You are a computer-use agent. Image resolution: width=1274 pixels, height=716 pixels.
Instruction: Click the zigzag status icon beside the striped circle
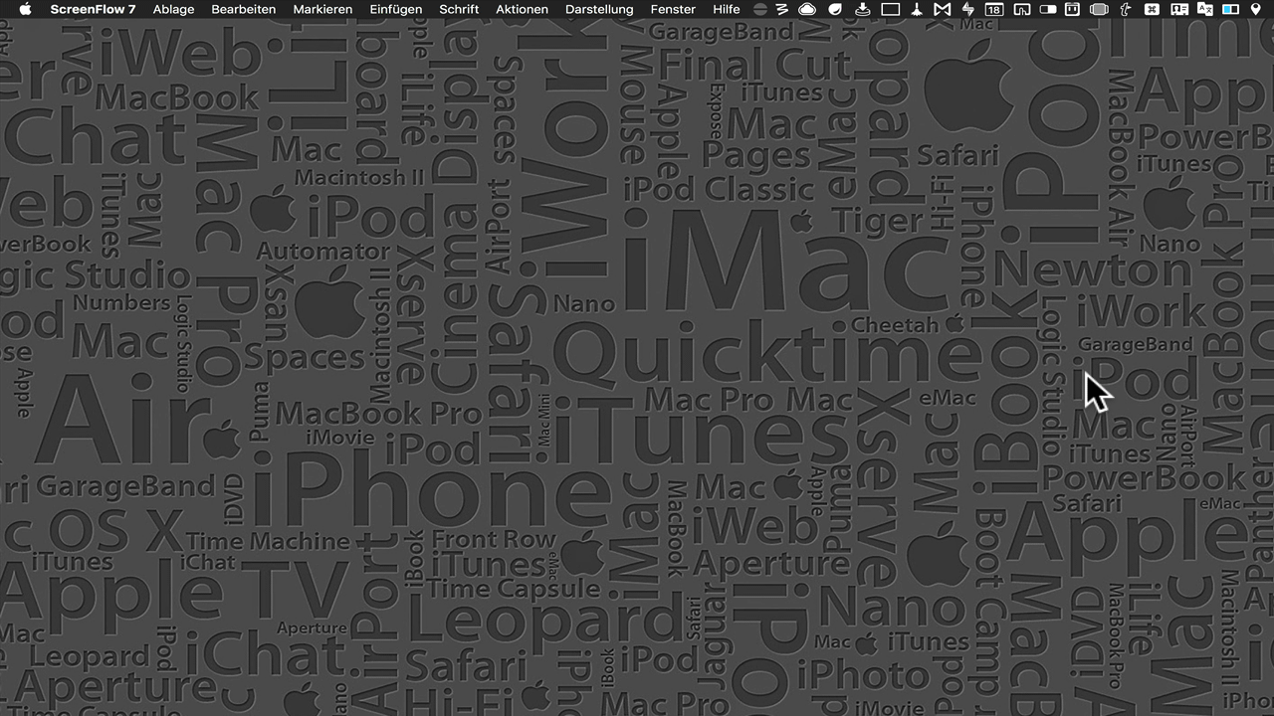coord(782,9)
